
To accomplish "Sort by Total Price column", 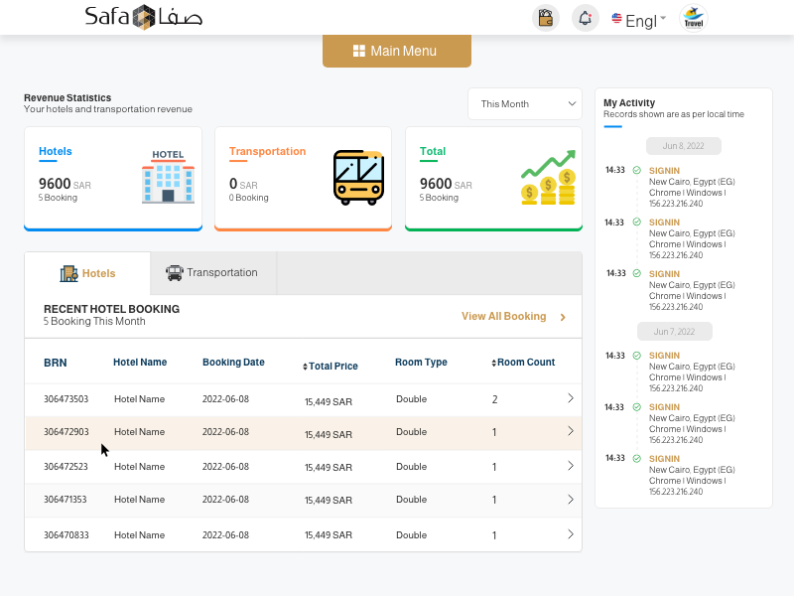I will click(331, 367).
